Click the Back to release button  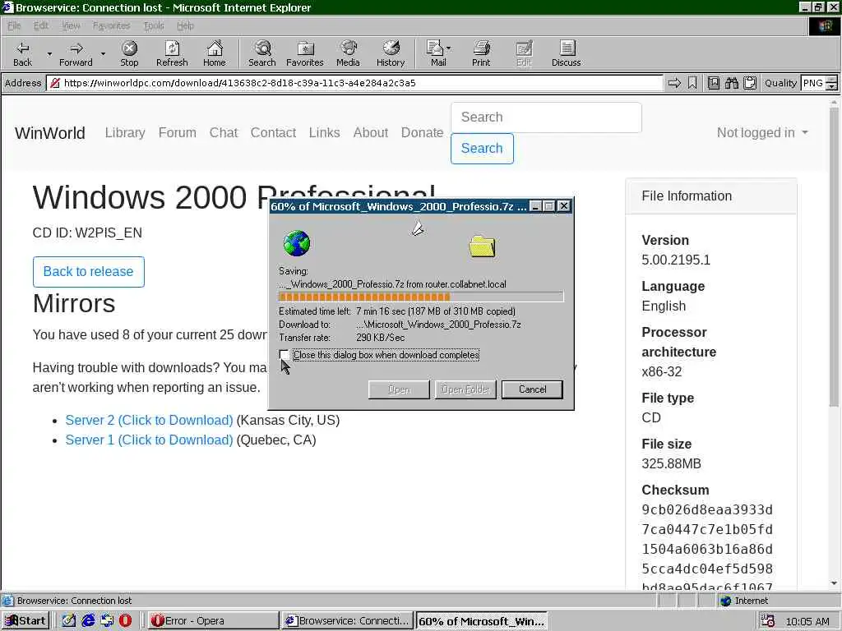[89, 271]
